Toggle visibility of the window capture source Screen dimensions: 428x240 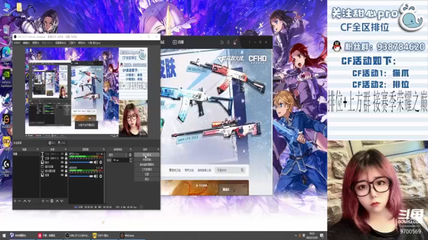pyautogui.click(x=62, y=166)
